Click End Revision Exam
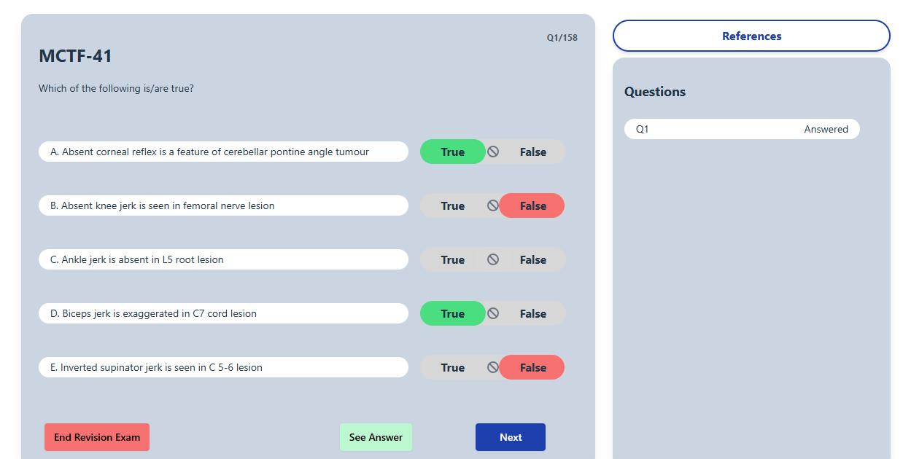 click(97, 437)
